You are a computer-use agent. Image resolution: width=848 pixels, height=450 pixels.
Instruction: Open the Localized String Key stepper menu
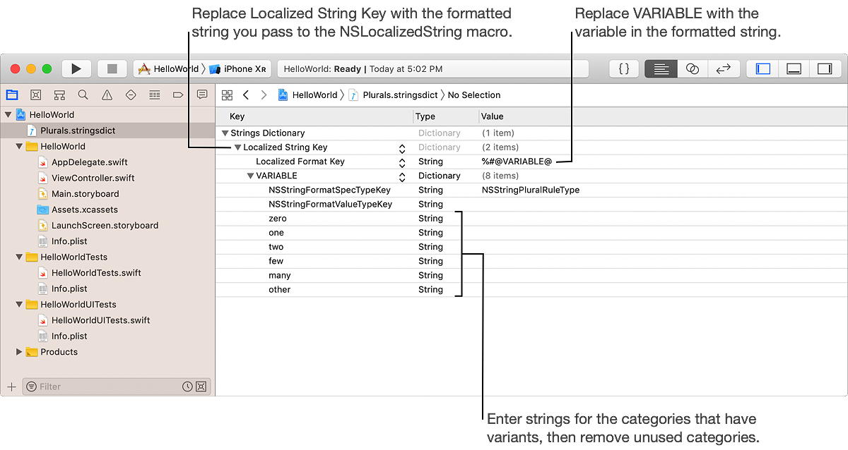[402, 148]
